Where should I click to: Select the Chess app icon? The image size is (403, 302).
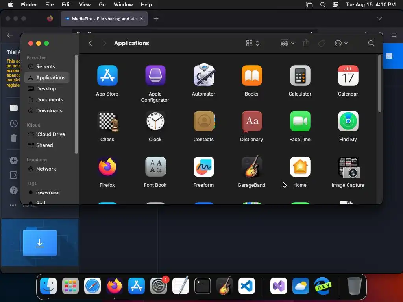coord(108,122)
